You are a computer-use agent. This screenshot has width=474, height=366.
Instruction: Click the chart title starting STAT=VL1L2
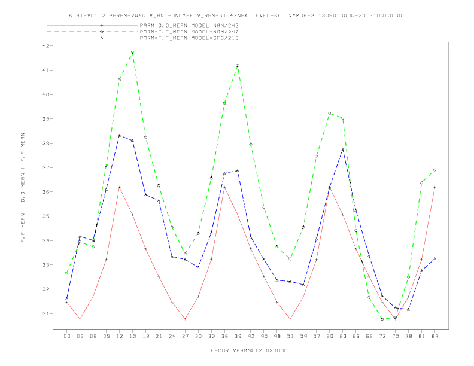(x=235, y=16)
